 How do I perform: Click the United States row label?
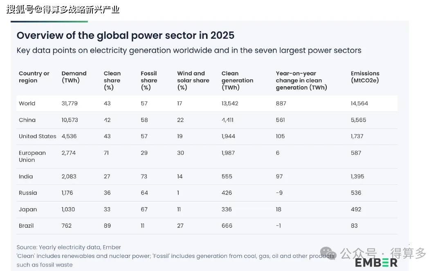[x=37, y=136]
